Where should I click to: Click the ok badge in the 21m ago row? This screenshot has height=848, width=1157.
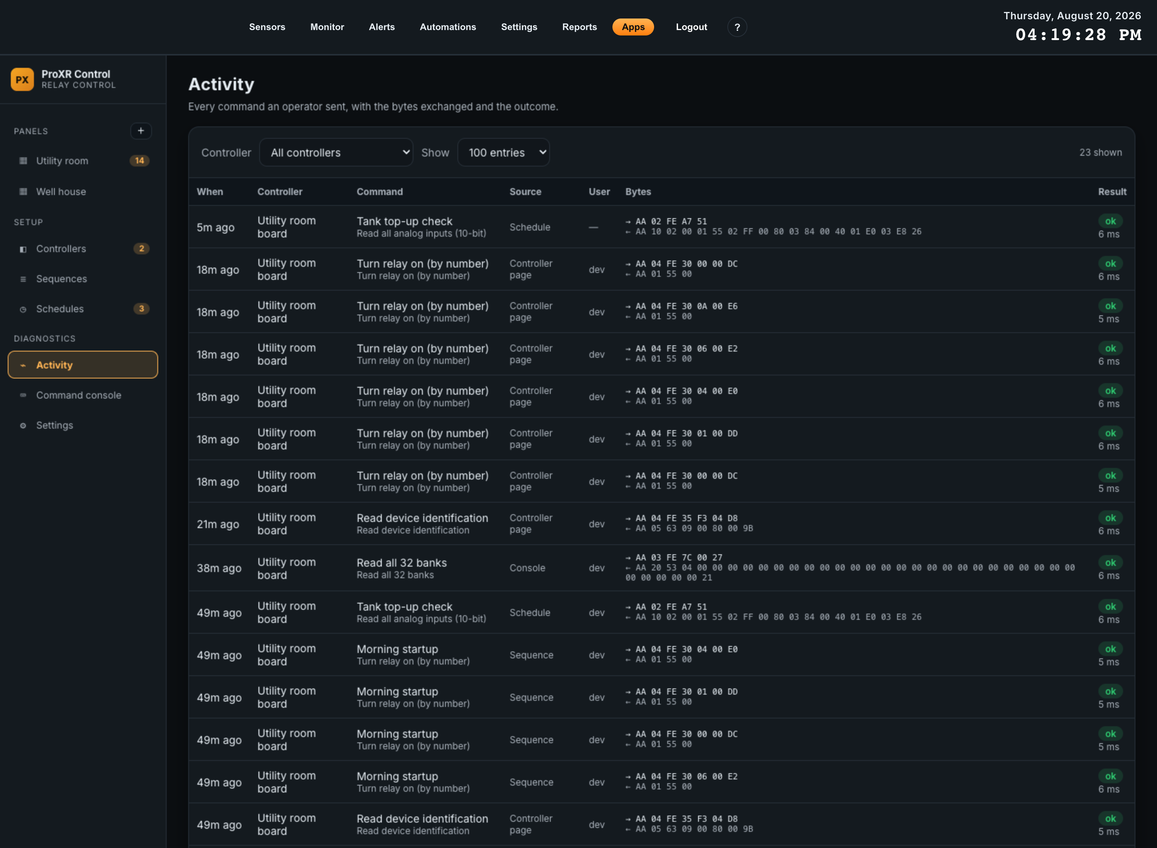pyautogui.click(x=1110, y=518)
